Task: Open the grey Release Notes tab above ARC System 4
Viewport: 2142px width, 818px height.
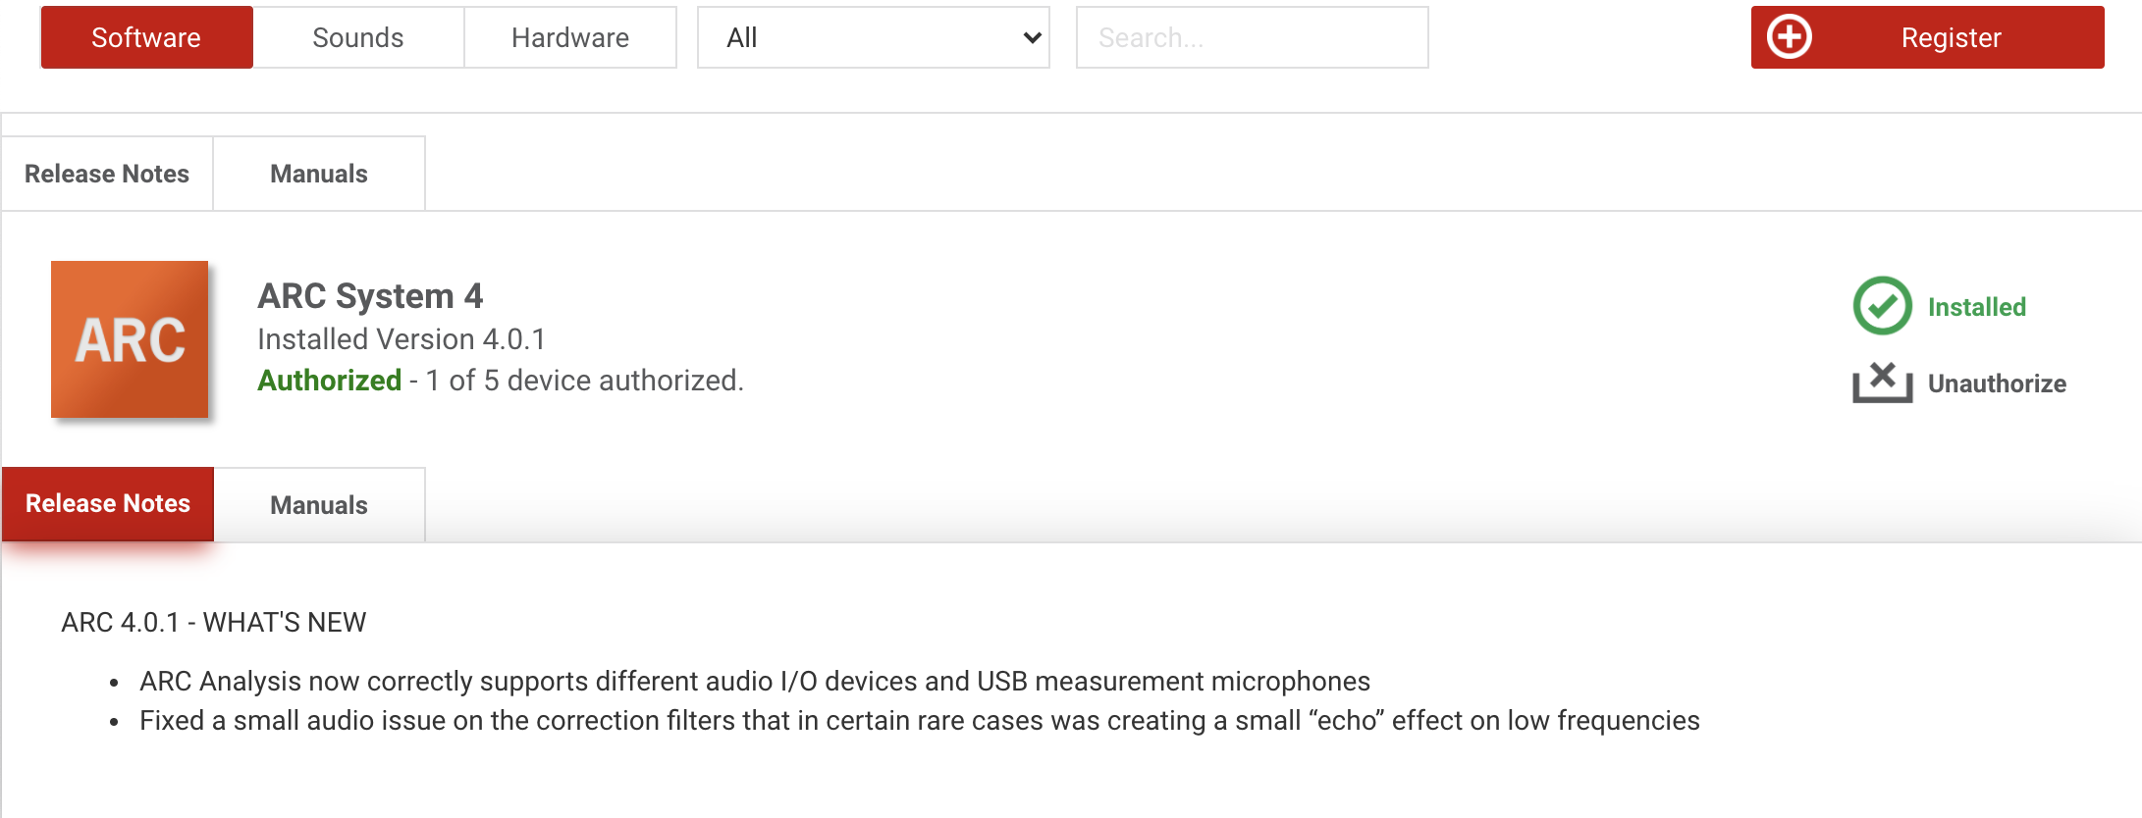Action: tap(107, 174)
